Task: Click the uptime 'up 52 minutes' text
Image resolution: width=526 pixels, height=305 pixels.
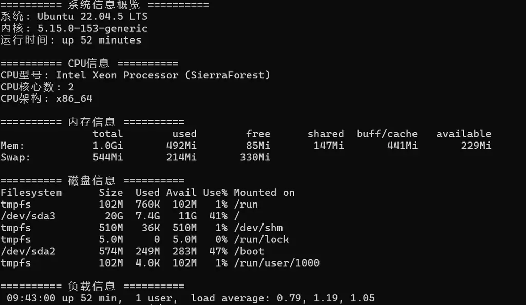Action: [x=102, y=40]
